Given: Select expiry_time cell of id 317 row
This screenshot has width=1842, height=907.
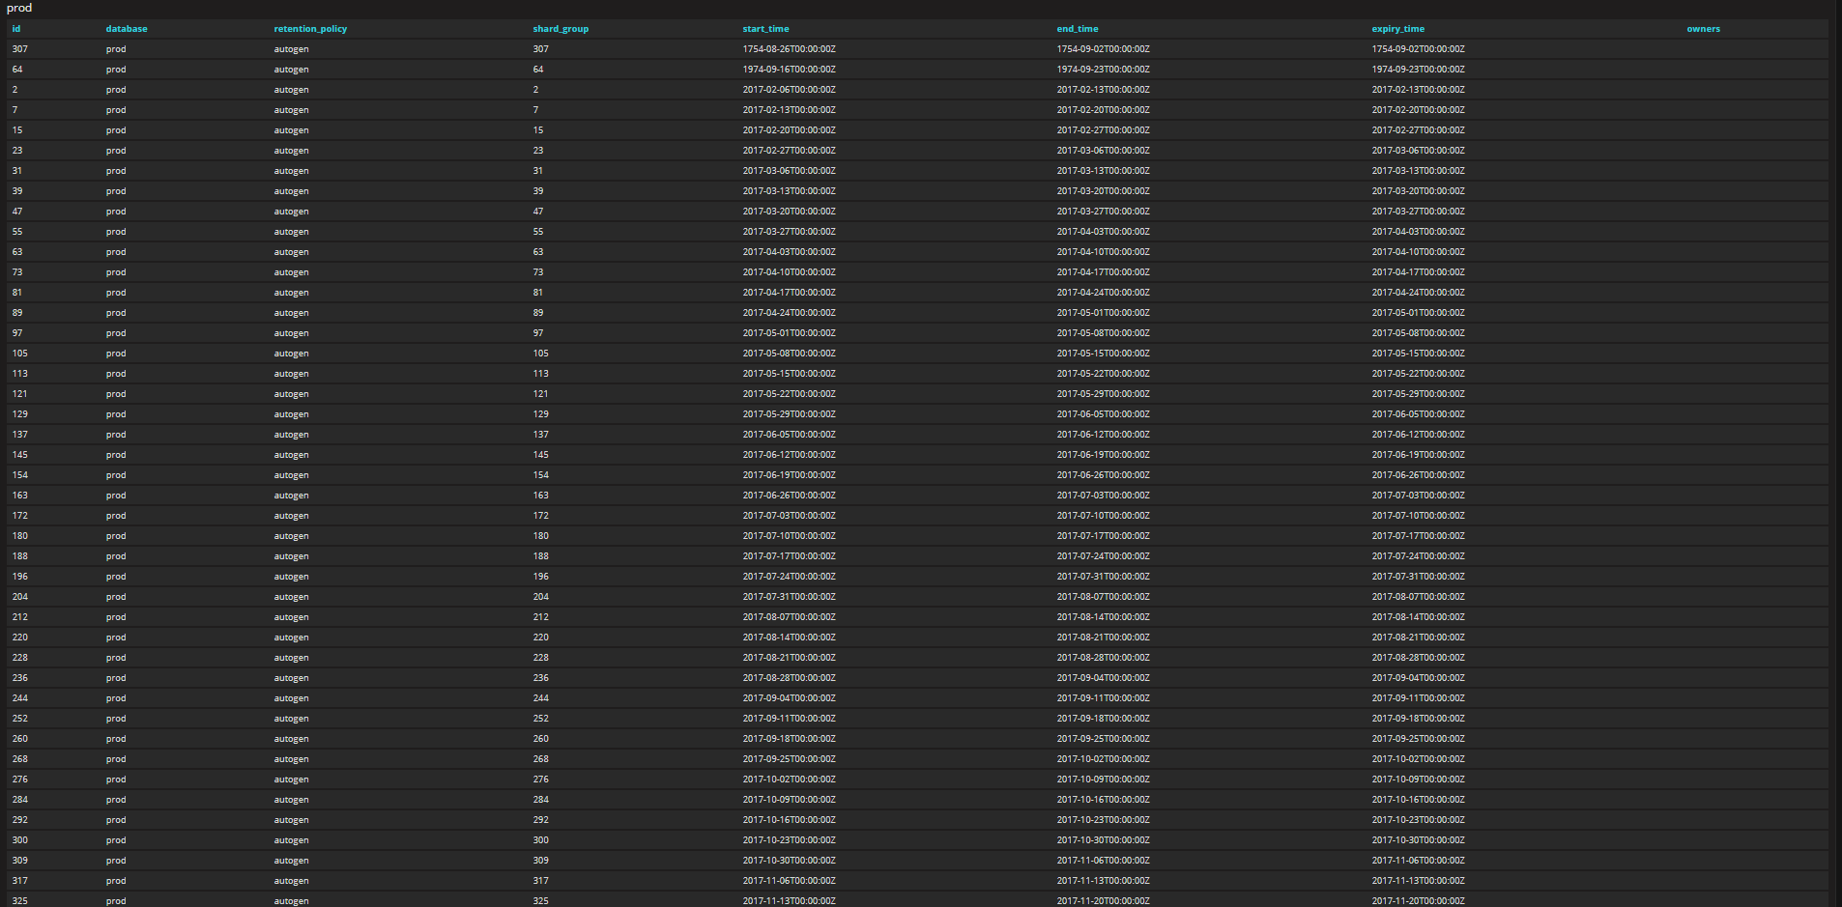Looking at the screenshot, I should tap(1419, 881).
